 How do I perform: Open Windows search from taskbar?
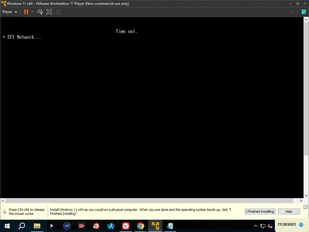click(x=22, y=226)
